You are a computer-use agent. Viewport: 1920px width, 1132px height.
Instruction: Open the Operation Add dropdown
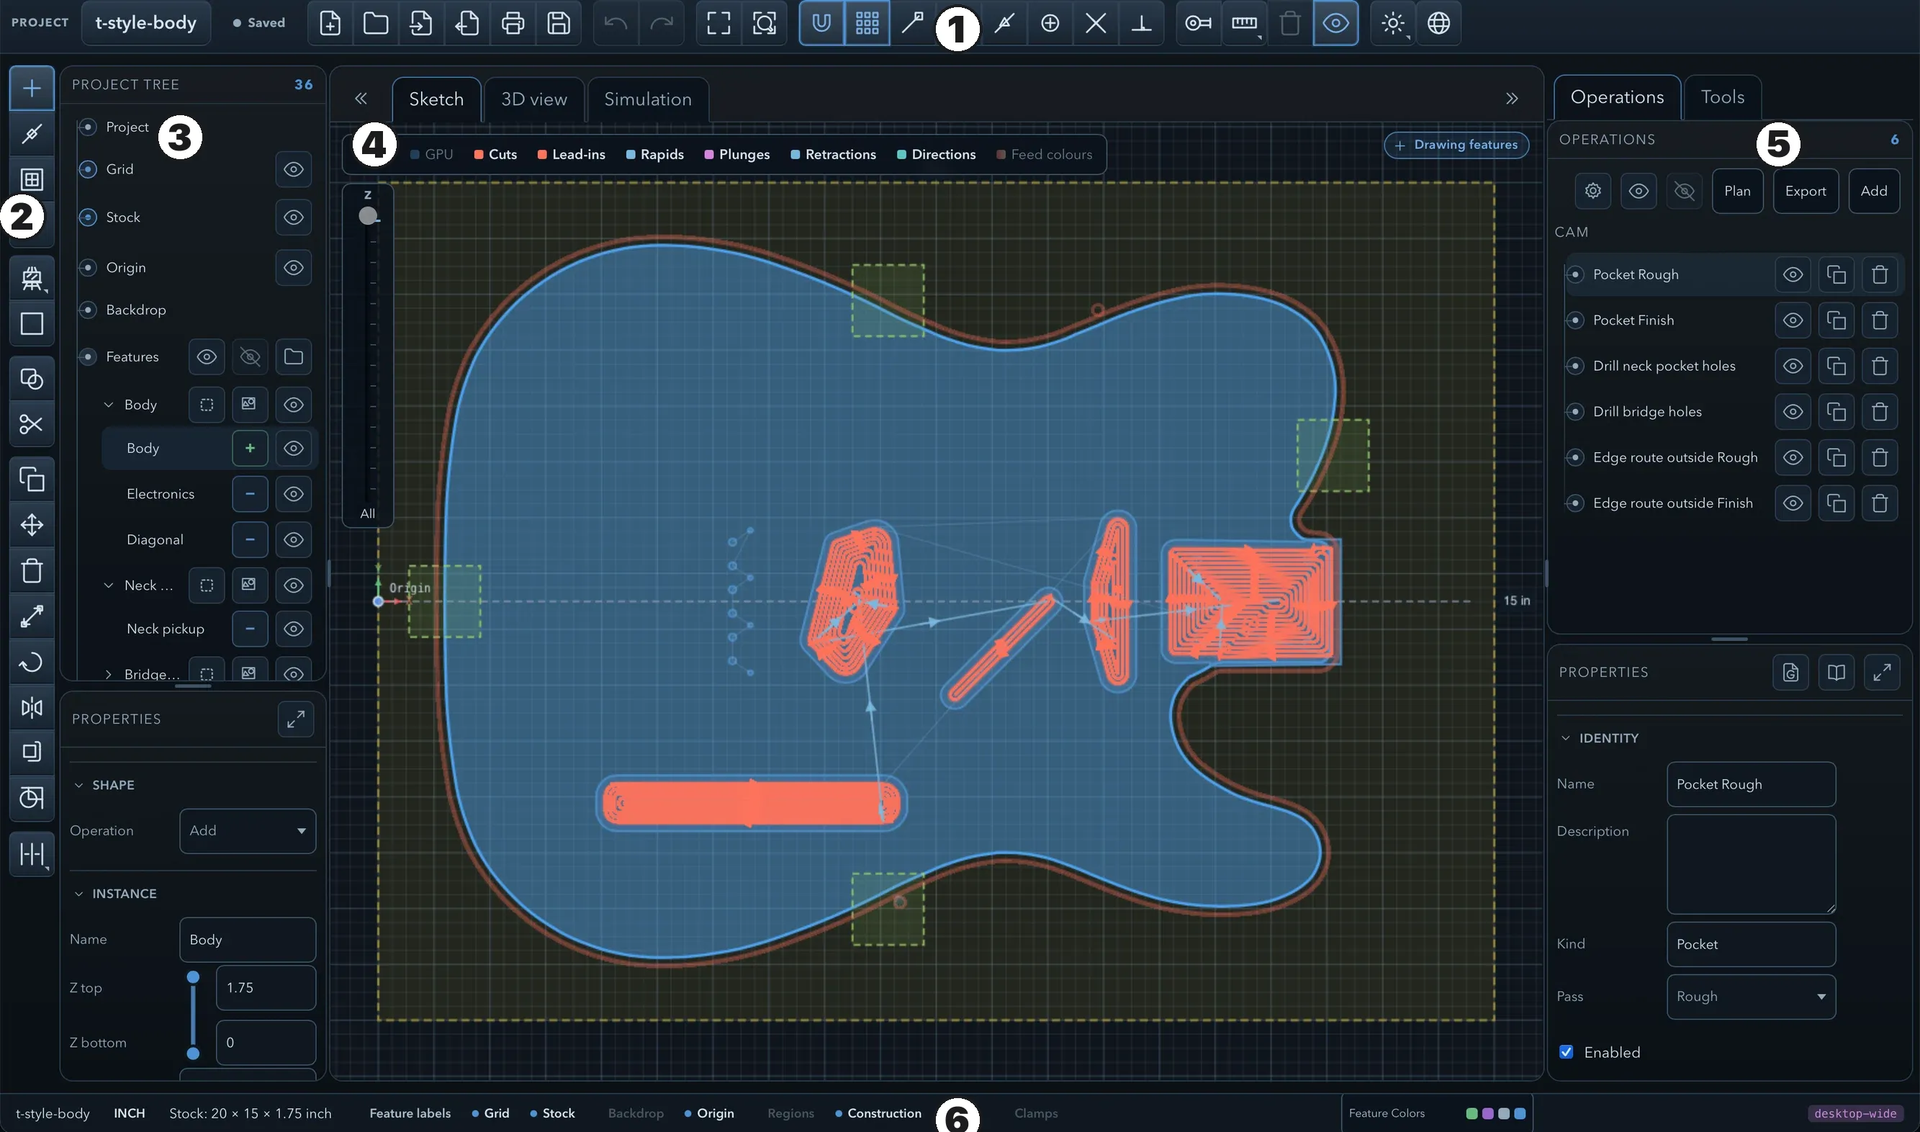(248, 831)
